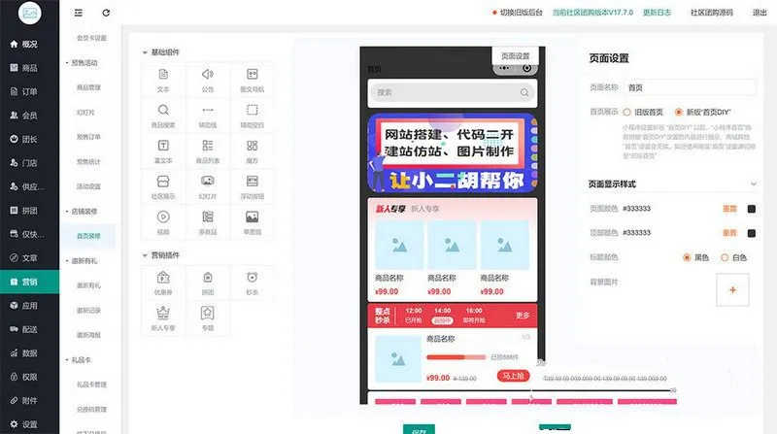Add the 拼团 group-buy plugin
This screenshot has width=777, height=434.
coord(208,284)
